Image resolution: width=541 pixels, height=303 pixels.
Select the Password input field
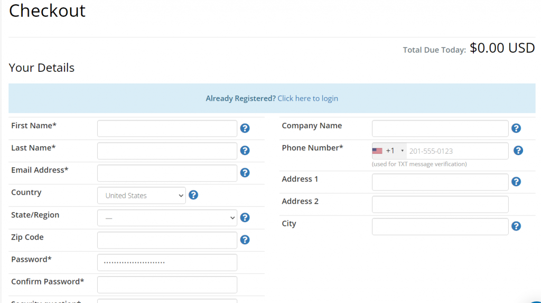point(167,262)
